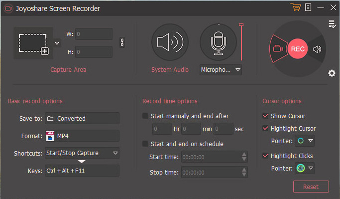Click the min duration input field
This screenshot has height=199, width=340.
click(x=191, y=129)
